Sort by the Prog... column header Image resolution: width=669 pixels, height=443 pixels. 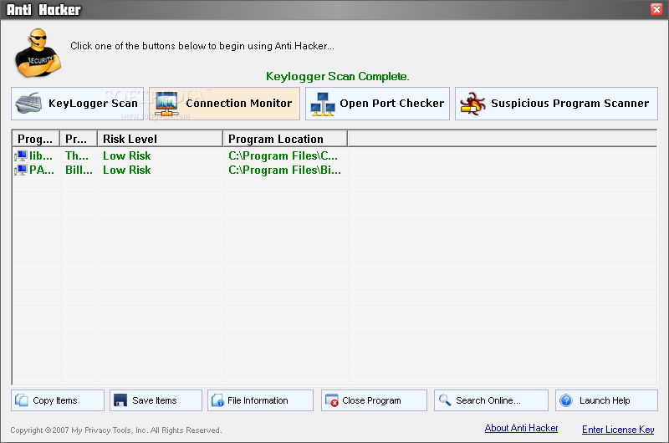coord(36,139)
